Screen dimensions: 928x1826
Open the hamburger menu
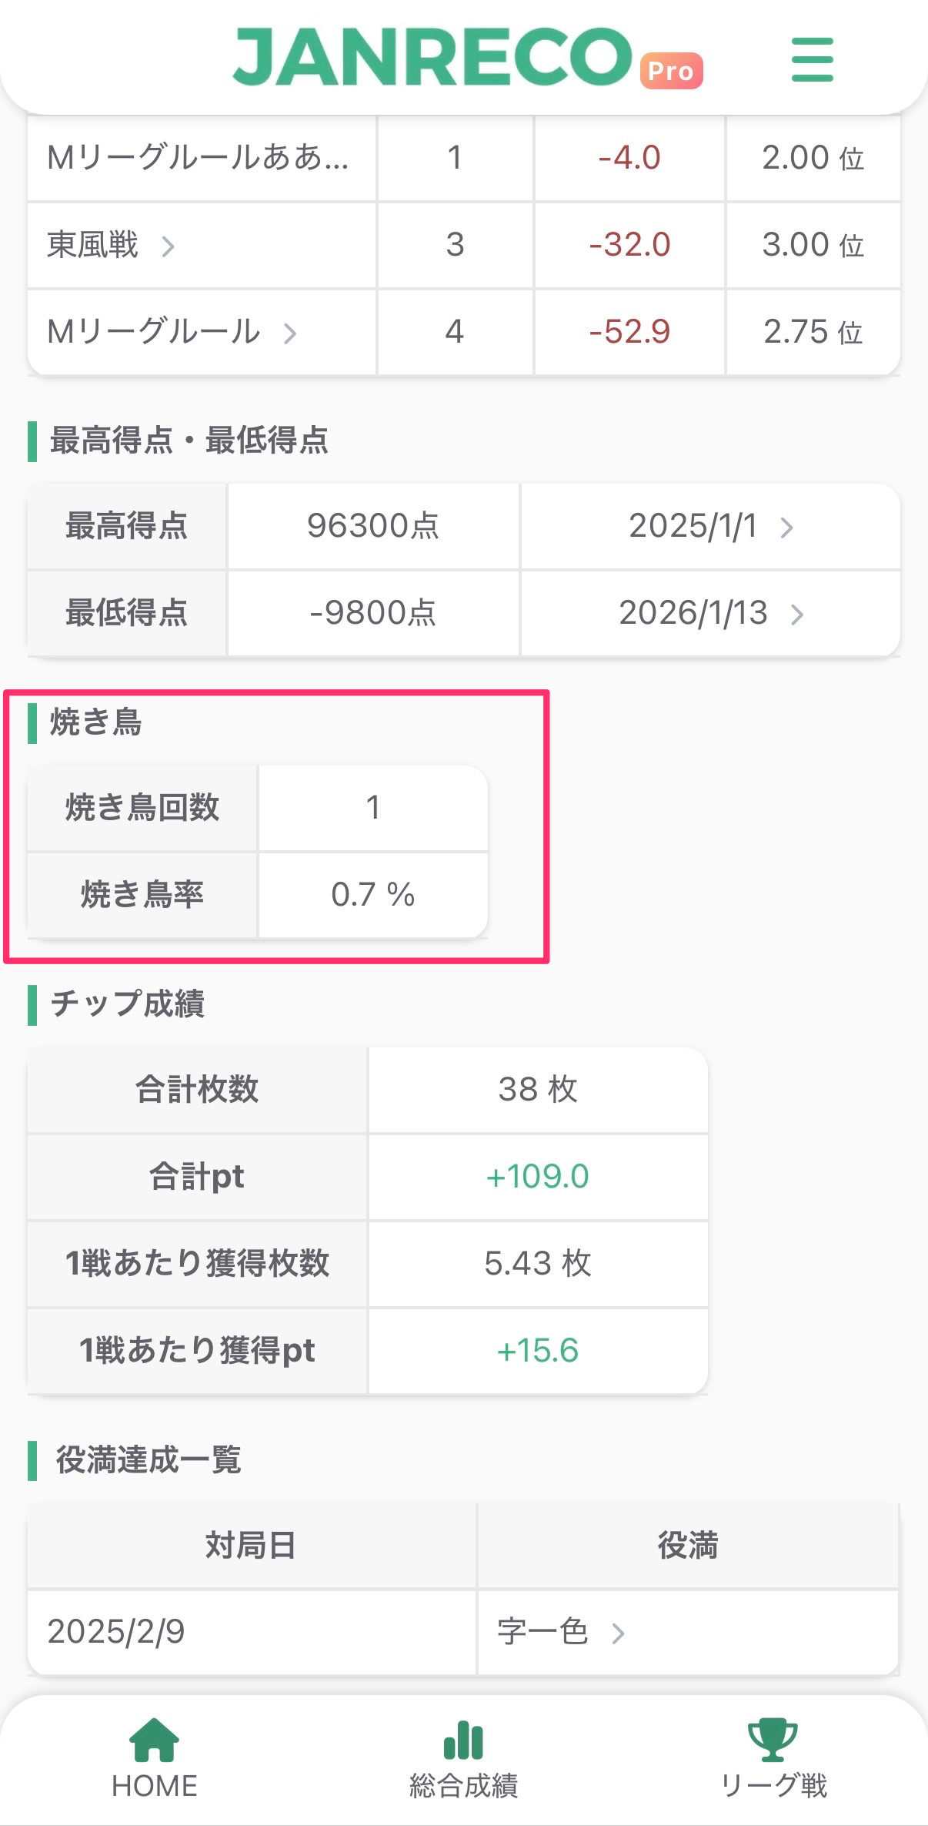[x=812, y=59]
